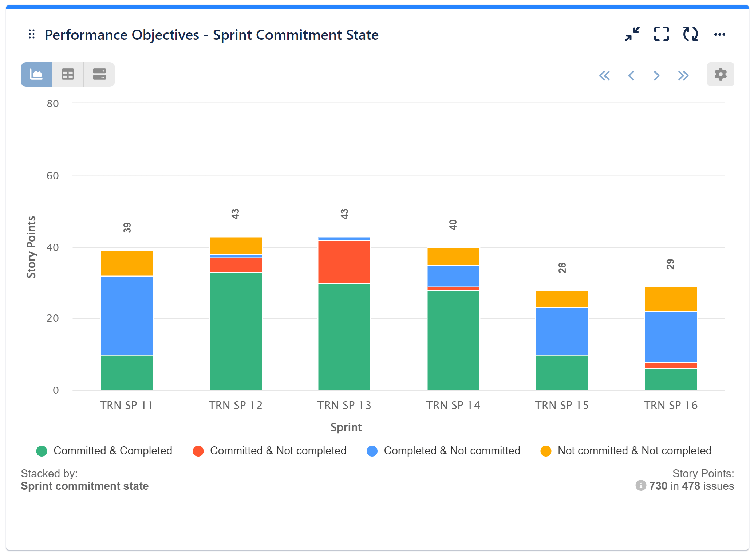Viewport: 754px width, 556px height.
Task: Open the more options (...) menu
Action: 720,34
